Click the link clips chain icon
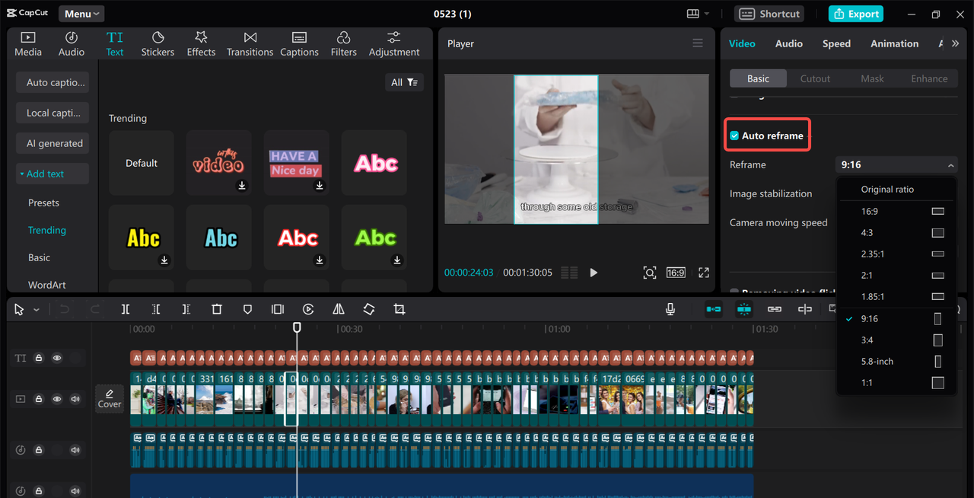974x498 pixels. coord(775,309)
